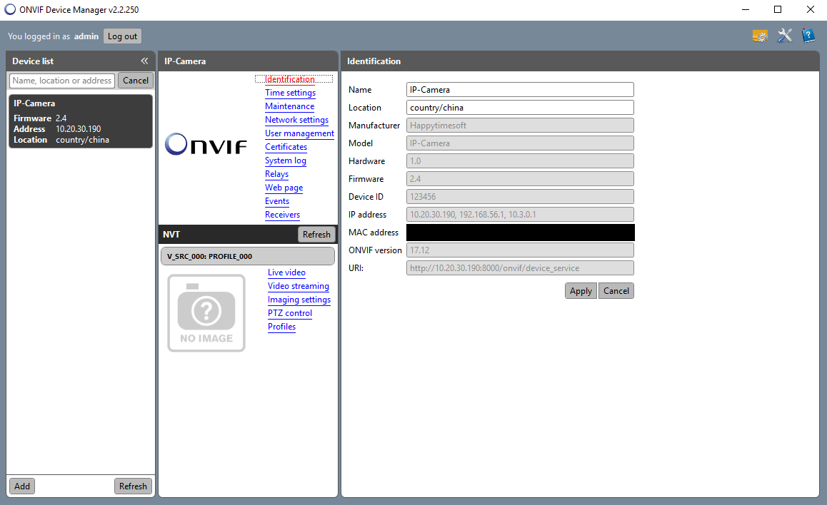The width and height of the screenshot is (827, 505).
Task: Open PTZ control
Action: click(x=289, y=313)
